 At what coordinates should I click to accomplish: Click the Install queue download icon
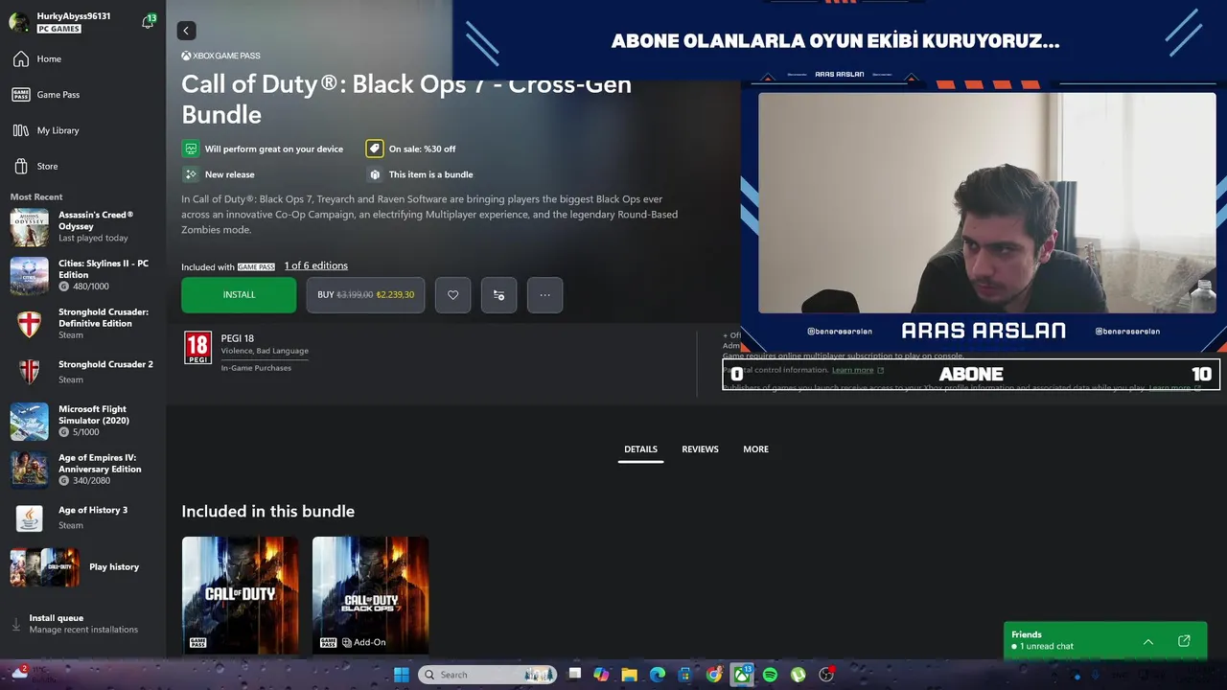point(15,624)
